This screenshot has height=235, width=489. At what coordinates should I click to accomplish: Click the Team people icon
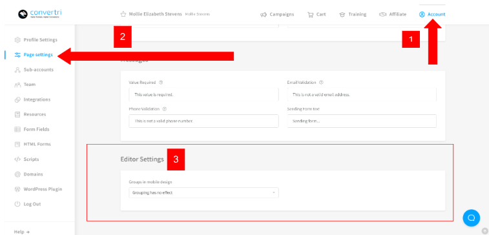pyautogui.click(x=17, y=85)
